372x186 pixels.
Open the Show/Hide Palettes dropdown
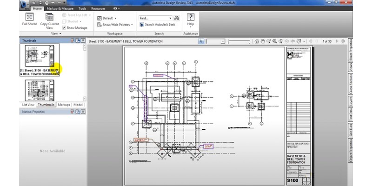tap(115, 25)
